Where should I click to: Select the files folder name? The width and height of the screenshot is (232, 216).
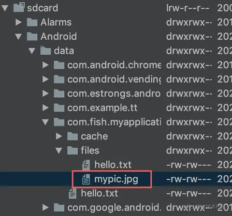[x=90, y=150]
